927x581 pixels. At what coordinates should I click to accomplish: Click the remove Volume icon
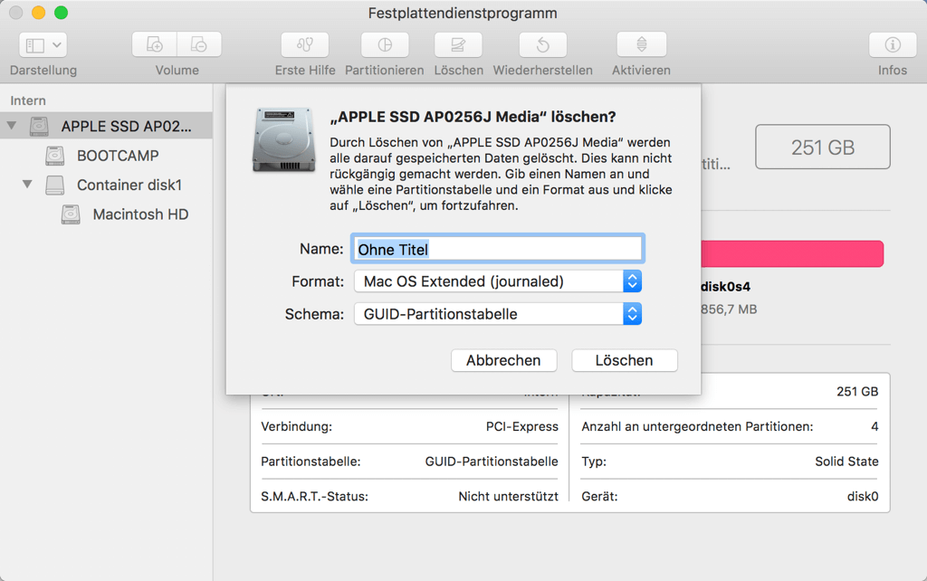point(199,45)
